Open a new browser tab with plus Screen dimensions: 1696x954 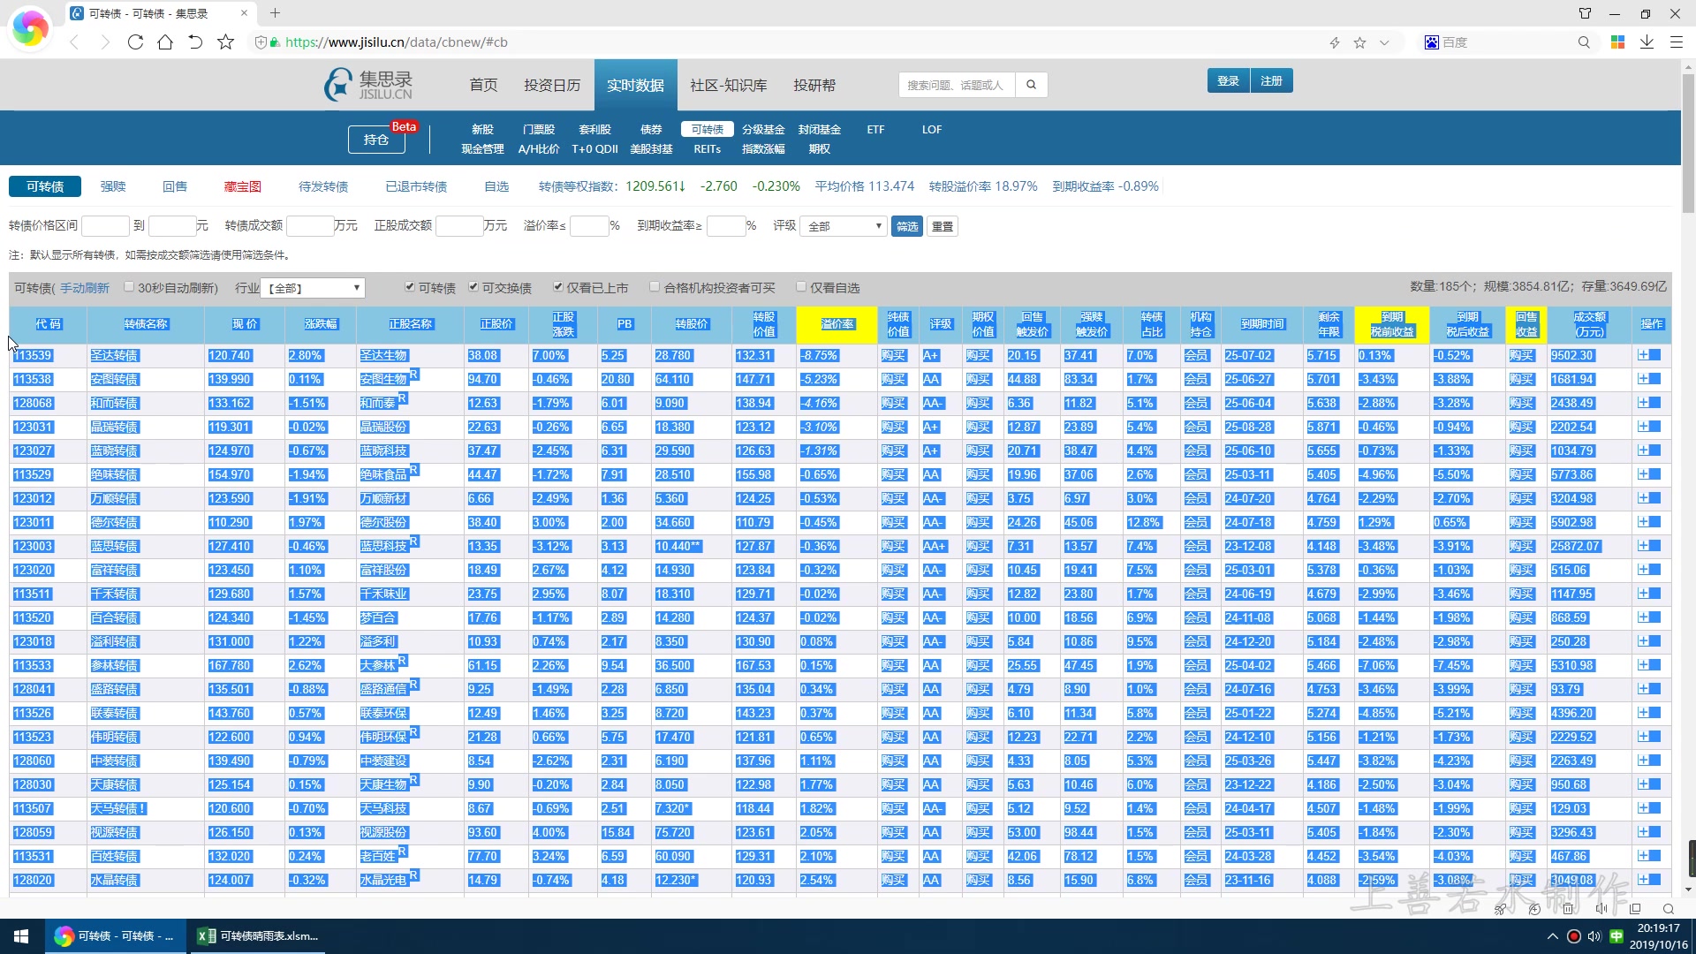[275, 13]
